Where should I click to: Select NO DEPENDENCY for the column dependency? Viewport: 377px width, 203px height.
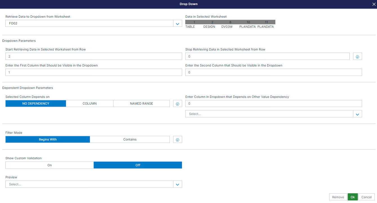(35, 103)
